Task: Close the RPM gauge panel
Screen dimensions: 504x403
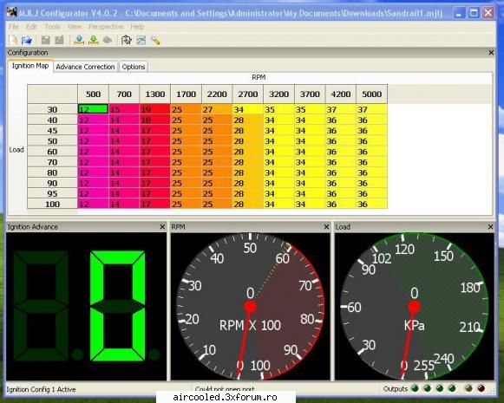Action: pyautogui.click(x=326, y=227)
